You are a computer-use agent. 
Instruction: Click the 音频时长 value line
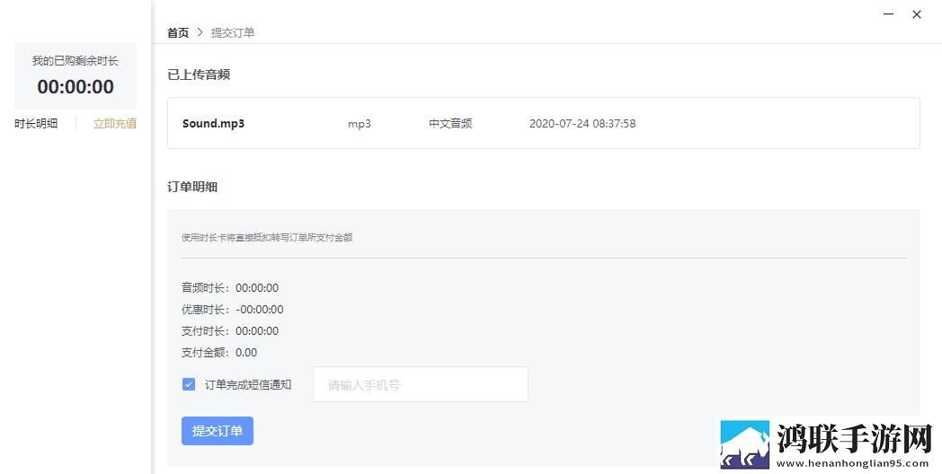coord(230,288)
